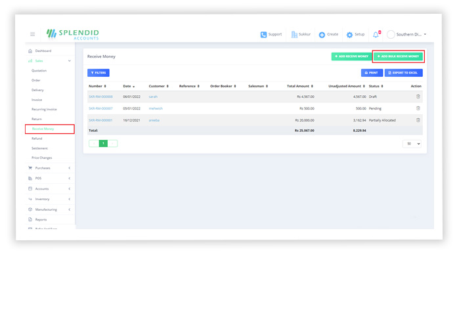Open the page size 50 dropdown
The height and width of the screenshot is (323, 459).
tap(412, 144)
